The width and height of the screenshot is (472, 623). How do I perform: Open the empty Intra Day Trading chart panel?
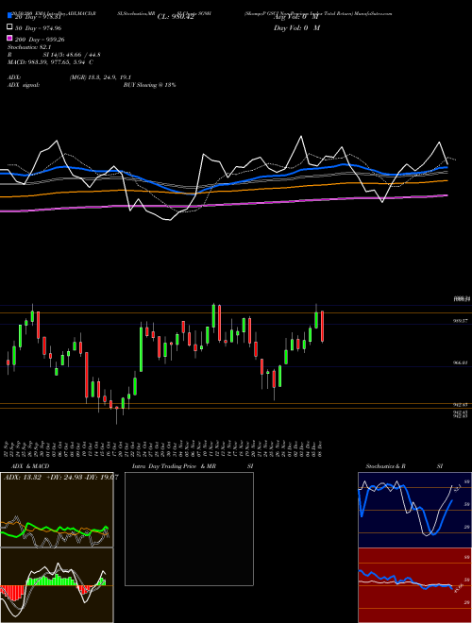click(x=189, y=529)
